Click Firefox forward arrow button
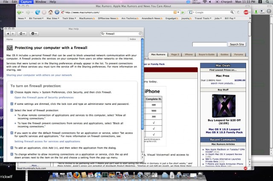The image size is (273, 181). click(28, 12)
